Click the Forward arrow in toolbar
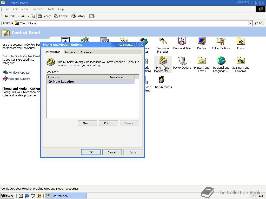Image resolution: width=266 pixels, height=199 pixels. (x=23, y=16)
